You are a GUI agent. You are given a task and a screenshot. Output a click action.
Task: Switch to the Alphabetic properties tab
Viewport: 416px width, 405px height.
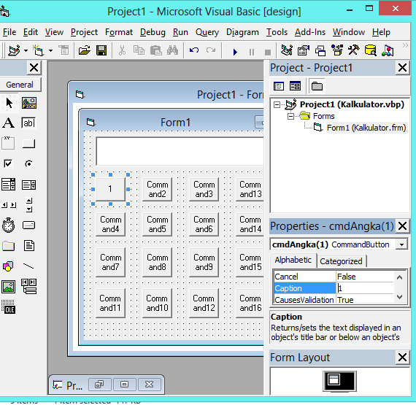(x=293, y=260)
